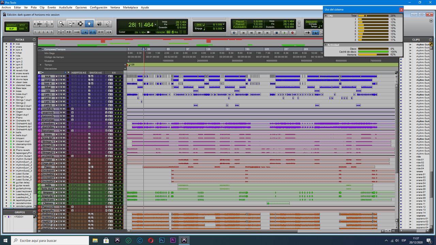Image resolution: width=436 pixels, height=245 pixels.
Task: Open Opera browser from the taskbar
Action: coord(151,240)
